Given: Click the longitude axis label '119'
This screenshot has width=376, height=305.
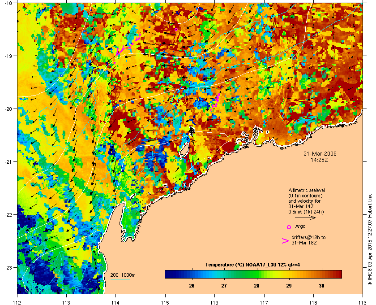Looking at the screenshot, I should pos(363,302).
